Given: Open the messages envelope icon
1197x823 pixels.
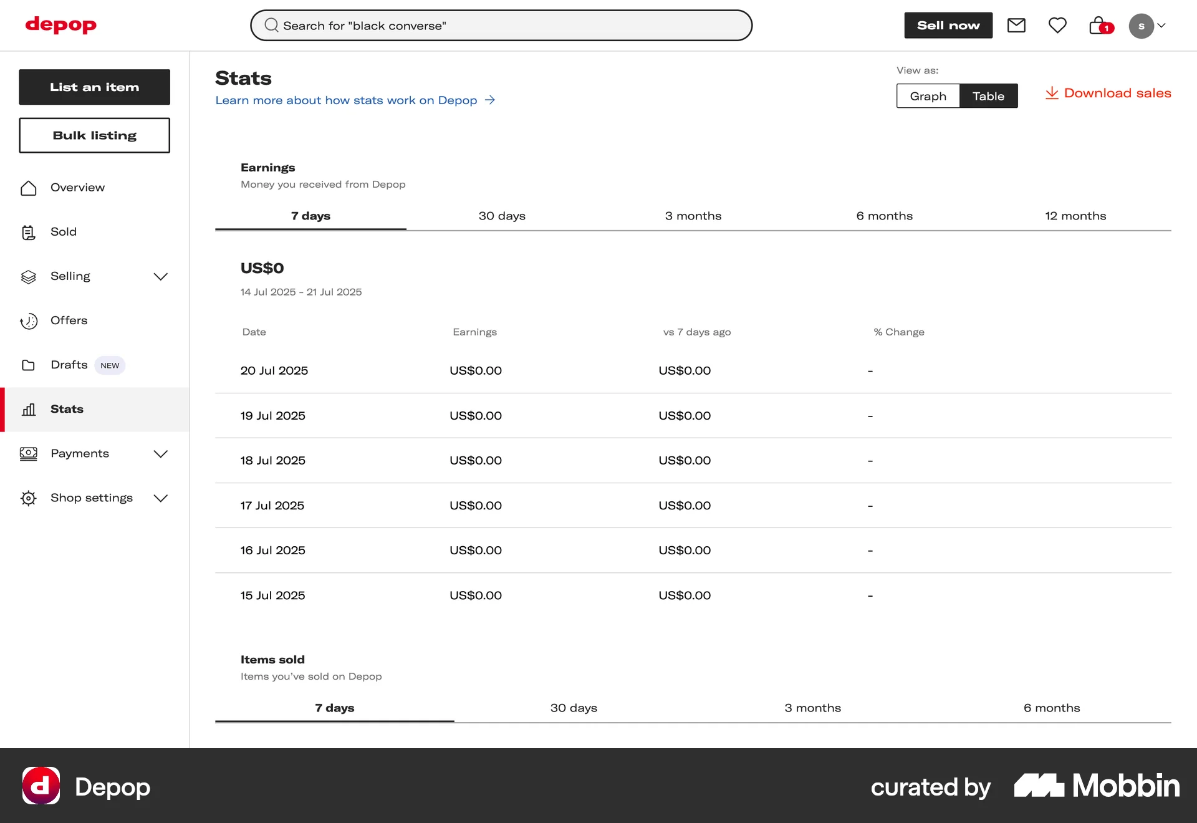Looking at the screenshot, I should pos(1016,26).
